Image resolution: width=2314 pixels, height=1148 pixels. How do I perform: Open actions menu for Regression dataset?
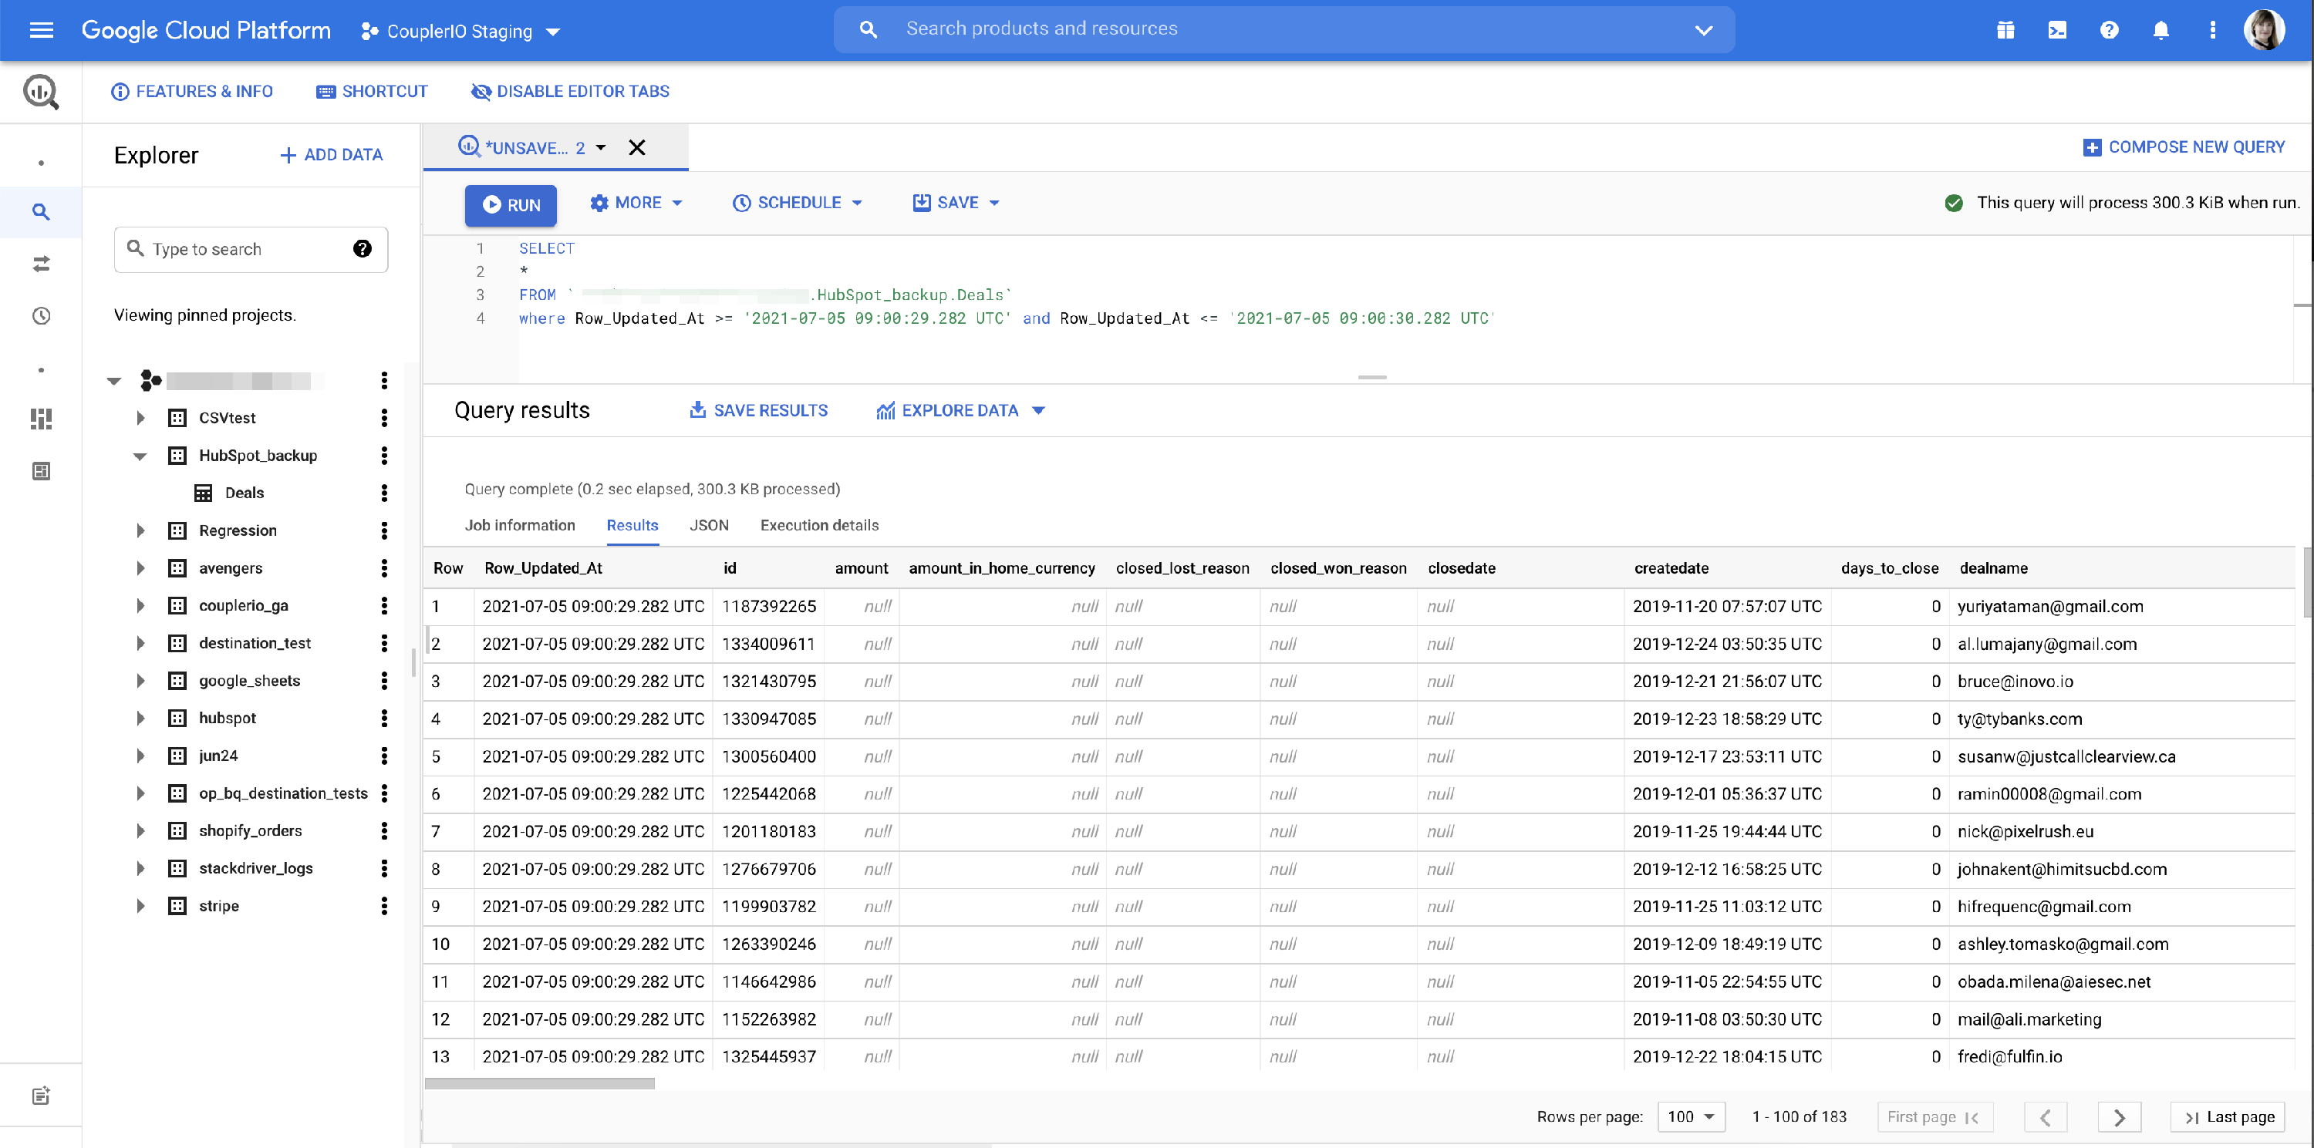pos(384,530)
